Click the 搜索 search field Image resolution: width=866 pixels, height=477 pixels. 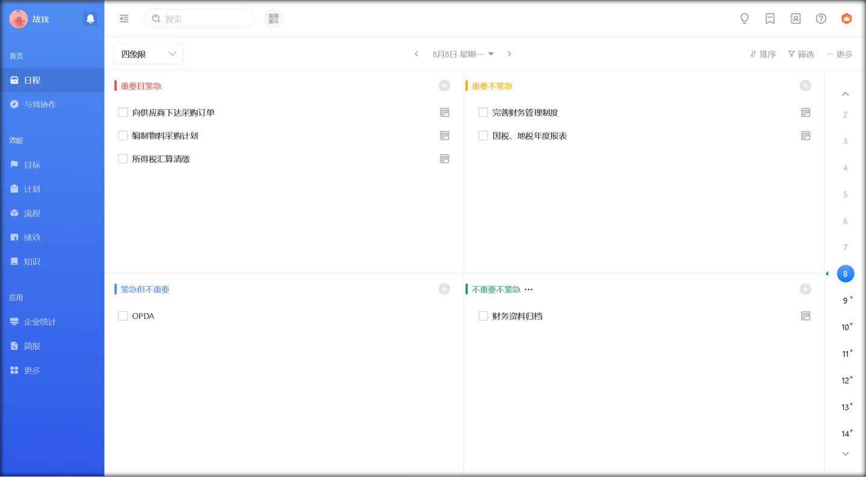click(x=204, y=19)
